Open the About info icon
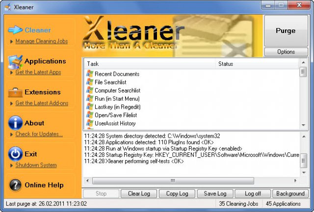314x212 pixels. [x=15, y=123]
